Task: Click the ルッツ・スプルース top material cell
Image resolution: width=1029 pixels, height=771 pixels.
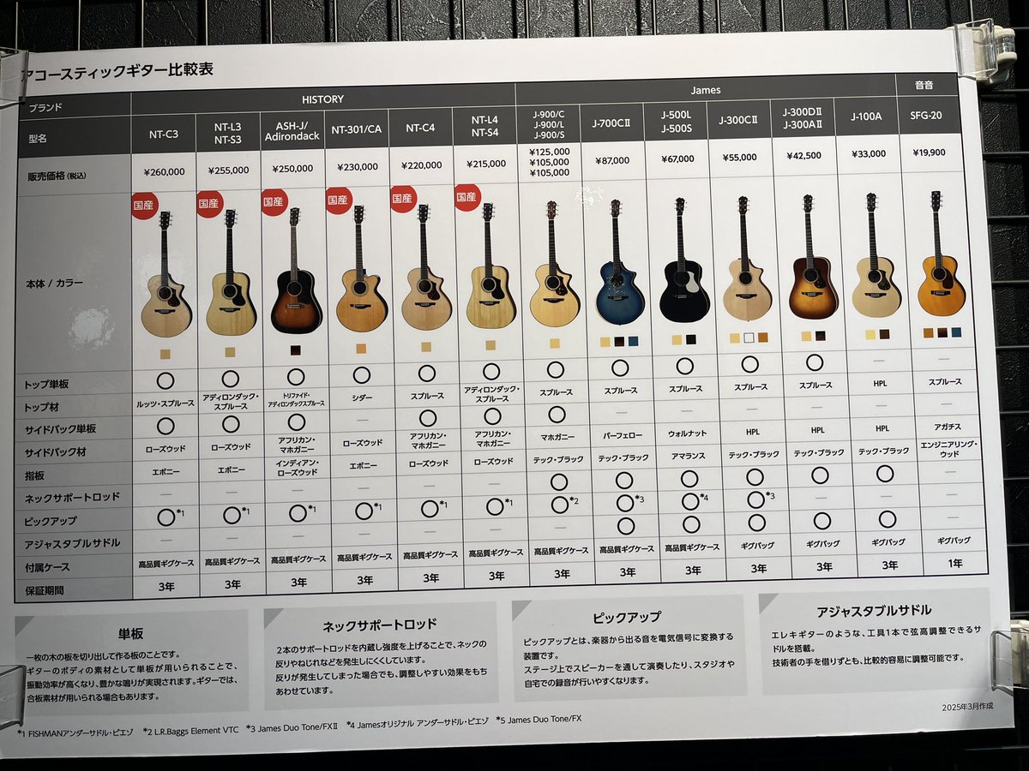Action: point(165,403)
